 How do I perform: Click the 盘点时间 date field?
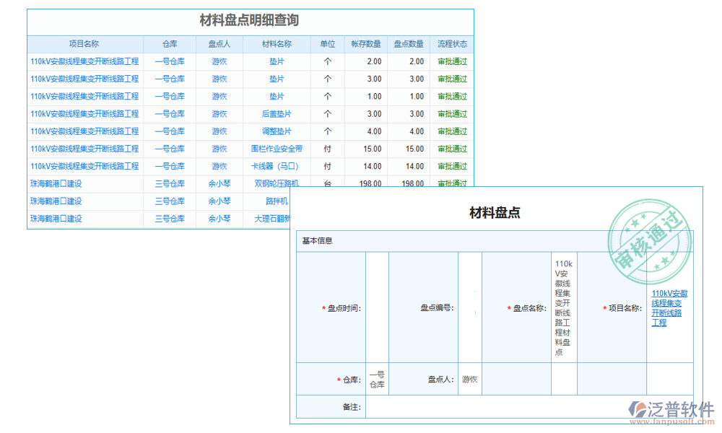(375, 309)
